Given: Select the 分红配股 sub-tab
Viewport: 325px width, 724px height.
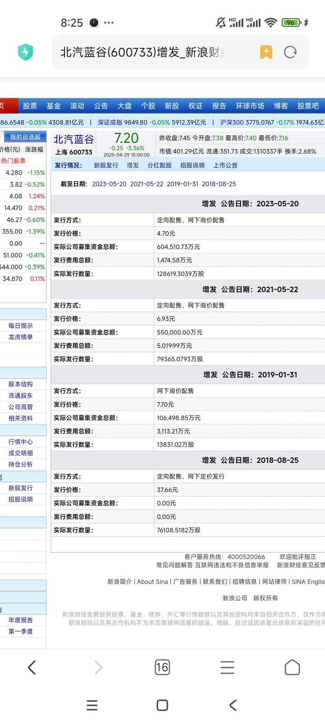Looking at the screenshot, I should coord(159,165).
